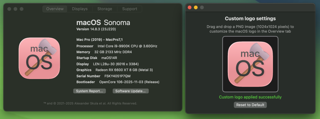The height and width of the screenshot is (119, 320).
Task: Click the inactive close button of About window
Action: (9, 9)
